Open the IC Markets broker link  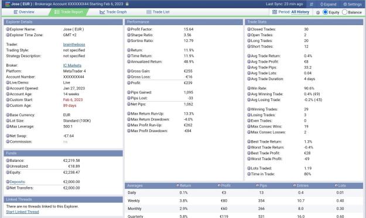tap(72, 65)
